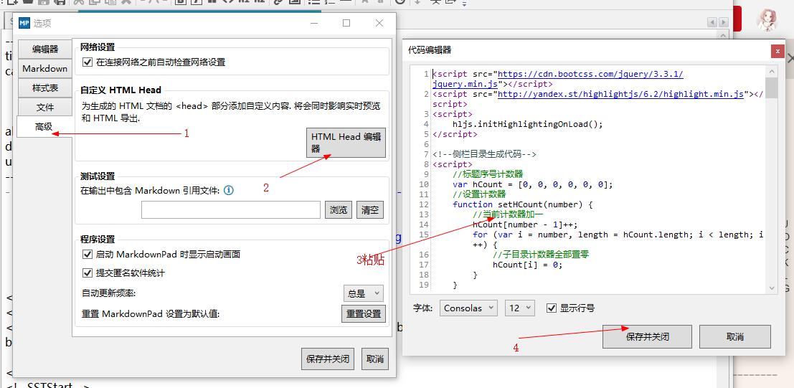Image resolution: width=794 pixels, height=388 pixels.
Task: Click the cdn.bootcss.com jquery link in code
Action: [x=590, y=74]
